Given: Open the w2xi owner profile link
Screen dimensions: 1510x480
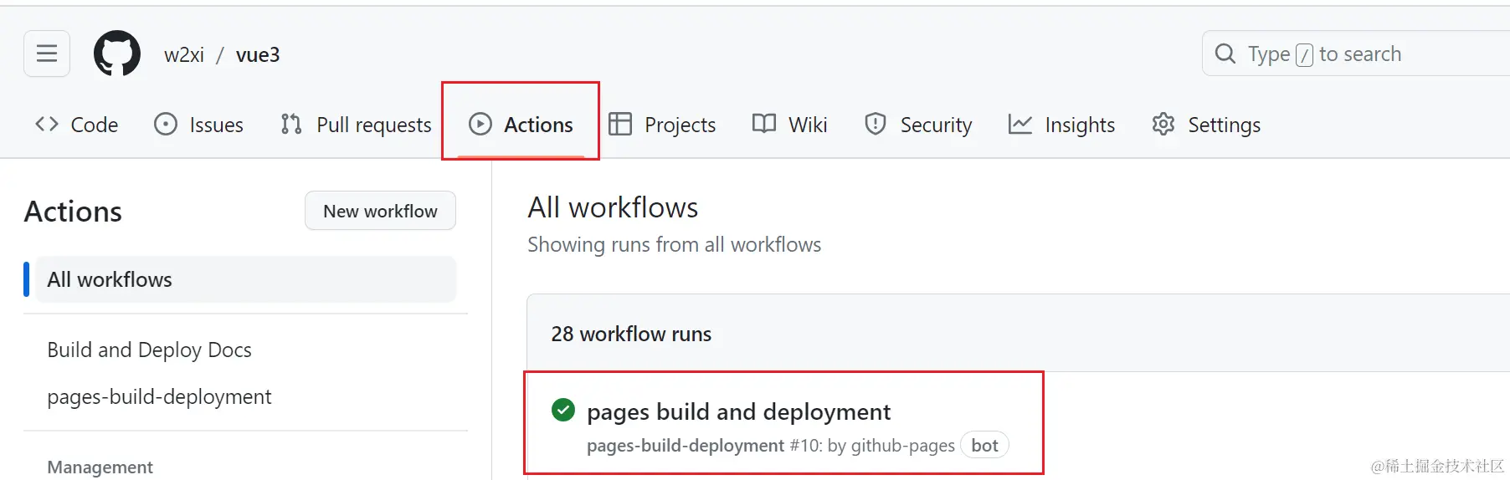Looking at the screenshot, I should coord(184,55).
